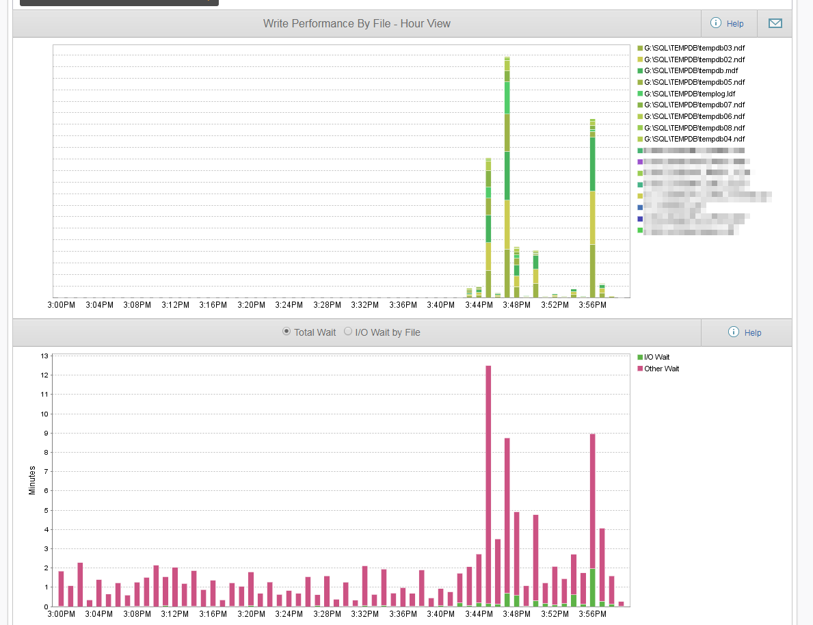The image size is (813, 625).
Task: Click info icon beside lower Help
Action: [x=733, y=332]
